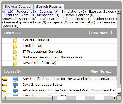The image size is (123, 104).
Task: Click monitor icon for ePractice exam course
Action: pyautogui.click(x=15, y=91)
